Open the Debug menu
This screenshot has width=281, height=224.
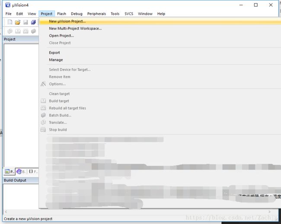point(77,14)
